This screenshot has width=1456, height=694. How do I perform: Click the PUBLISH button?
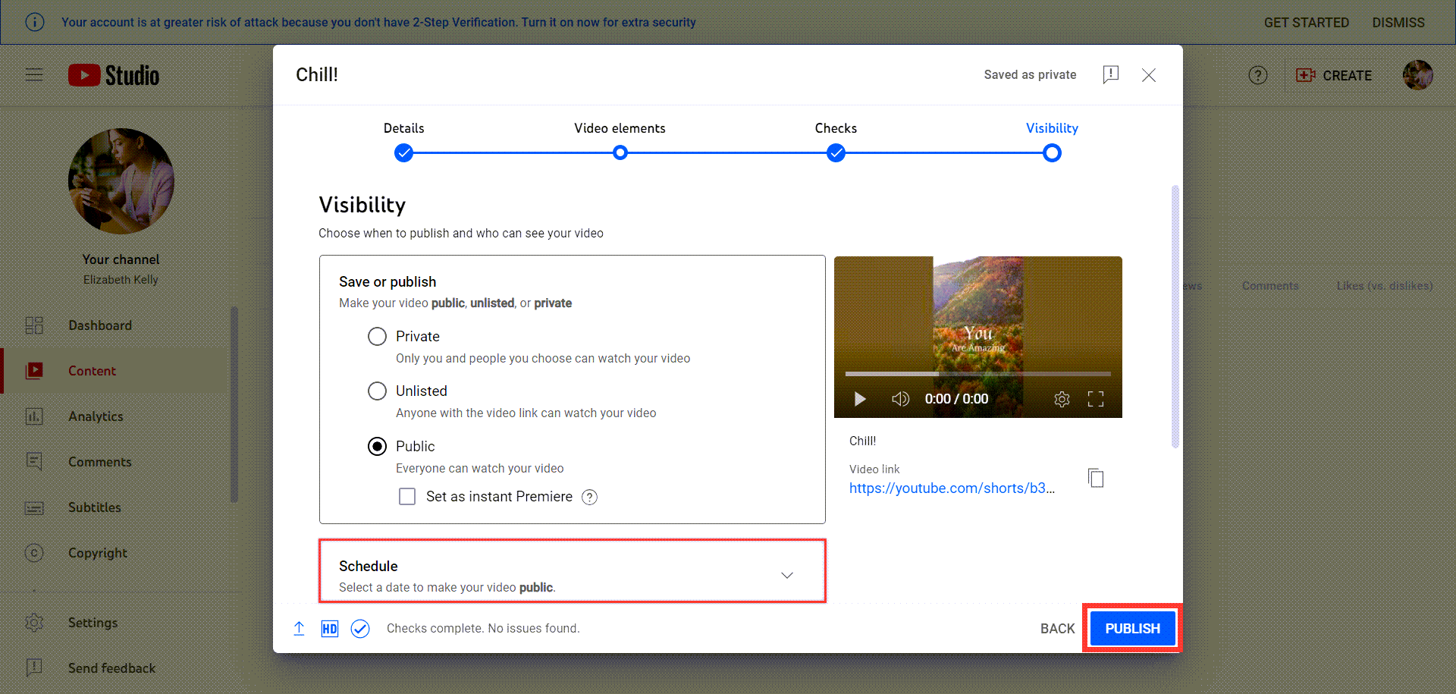coord(1132,628)
